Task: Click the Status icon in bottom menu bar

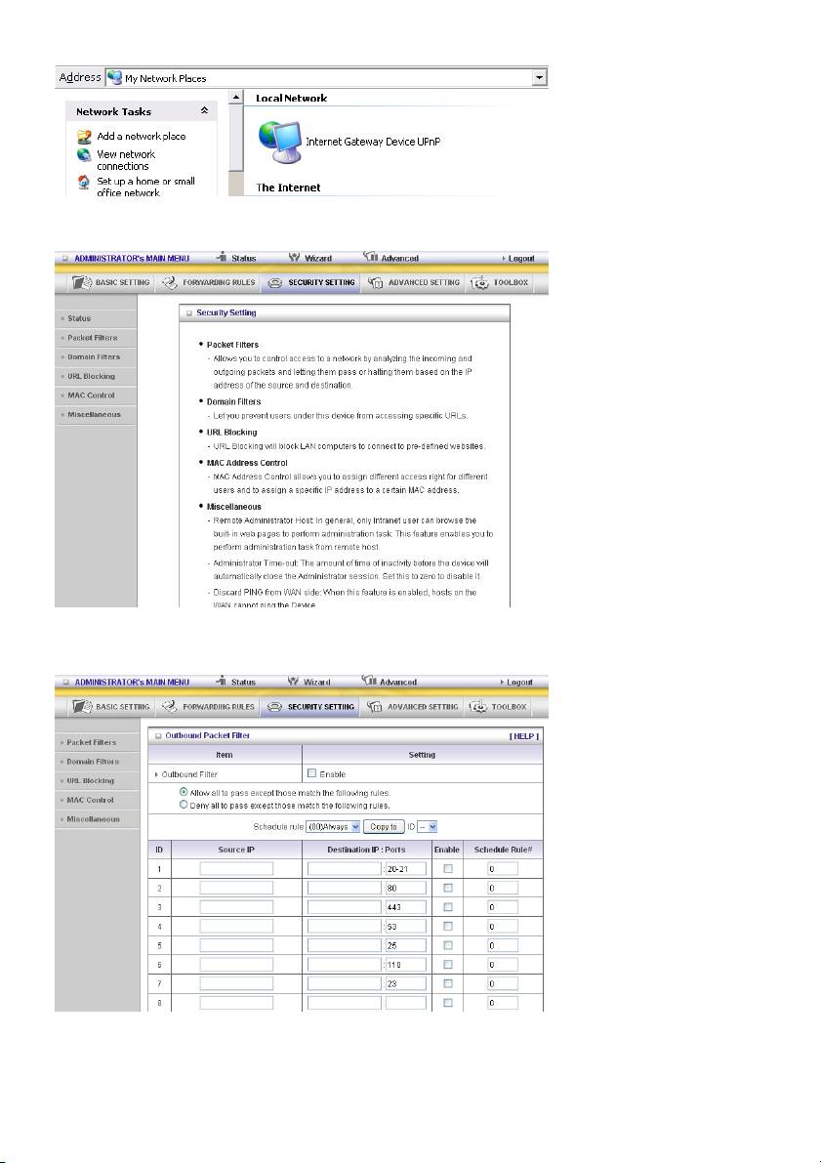Action: [221, 682]
